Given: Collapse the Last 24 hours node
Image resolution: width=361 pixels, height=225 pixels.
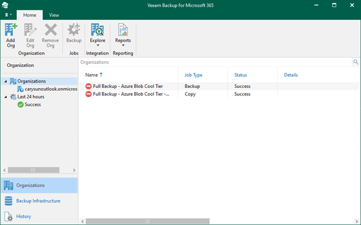Looking at the screenshot, I should [x=6, y=97].
